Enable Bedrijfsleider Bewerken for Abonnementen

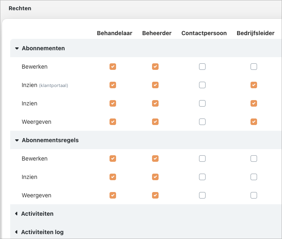click(x=254, y=67)
